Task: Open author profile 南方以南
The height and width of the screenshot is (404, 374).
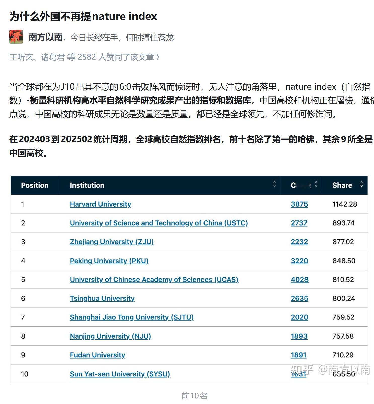Action: [45, 37]
